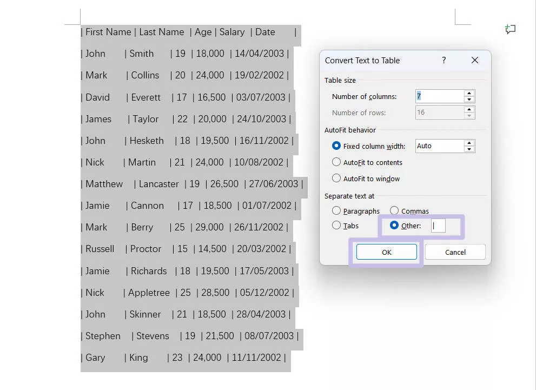The height and width of the screenshot is (390, 536).
Task: Click the surname 'Richards'
Action: click(149, 271)
